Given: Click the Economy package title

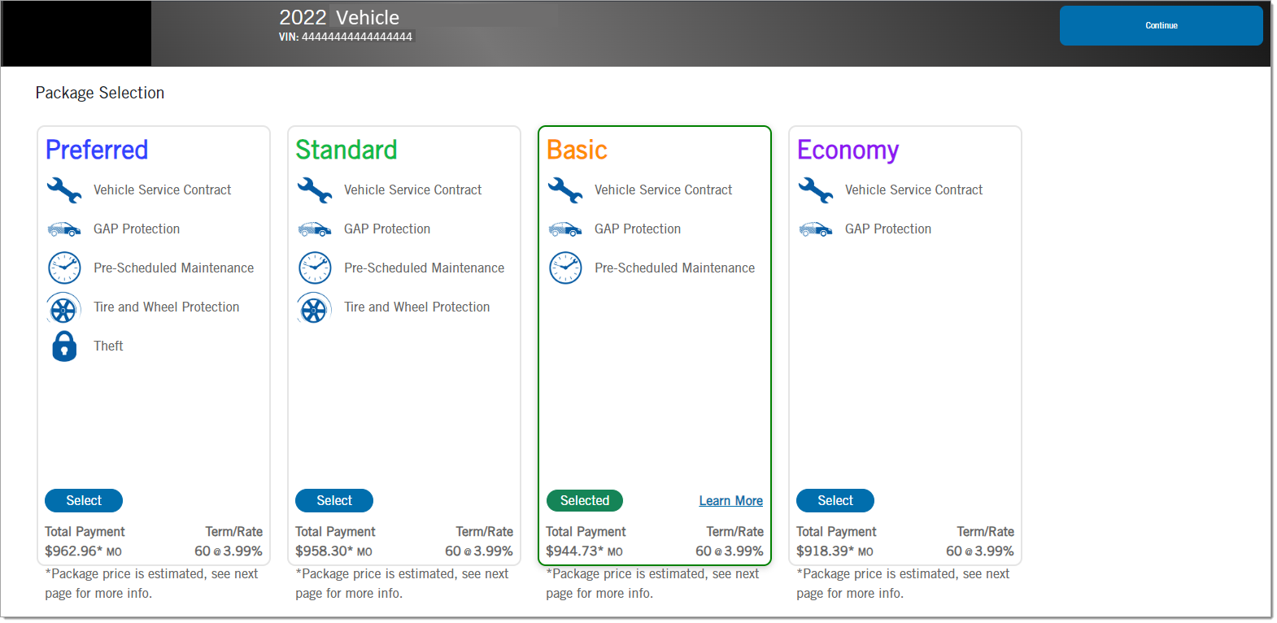Looking at the screenshot, I should pyautogui.click(x=848, y=150).
